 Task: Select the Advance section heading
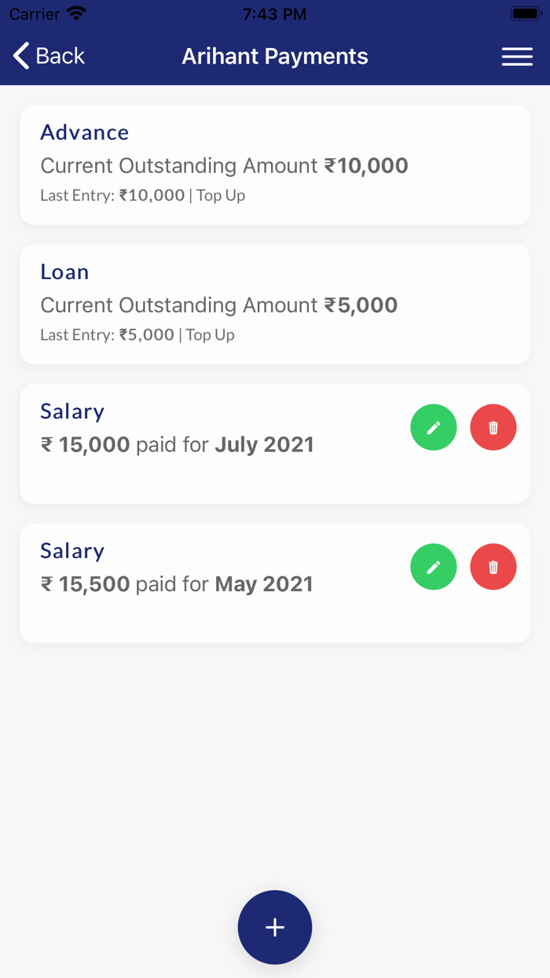(x=84, y=132)
